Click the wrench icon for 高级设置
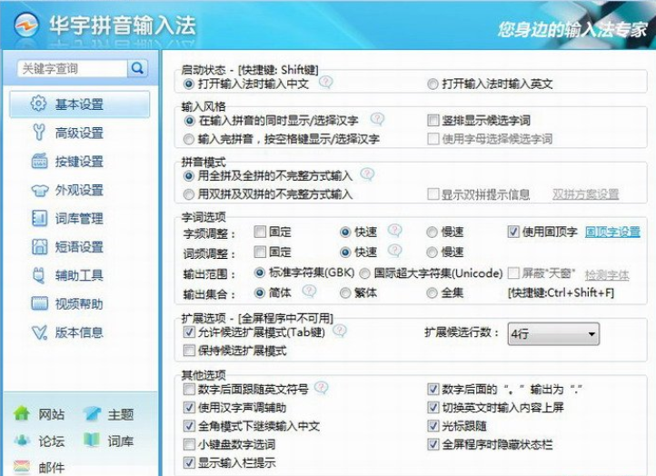656x476 pixels. [39, 133]
